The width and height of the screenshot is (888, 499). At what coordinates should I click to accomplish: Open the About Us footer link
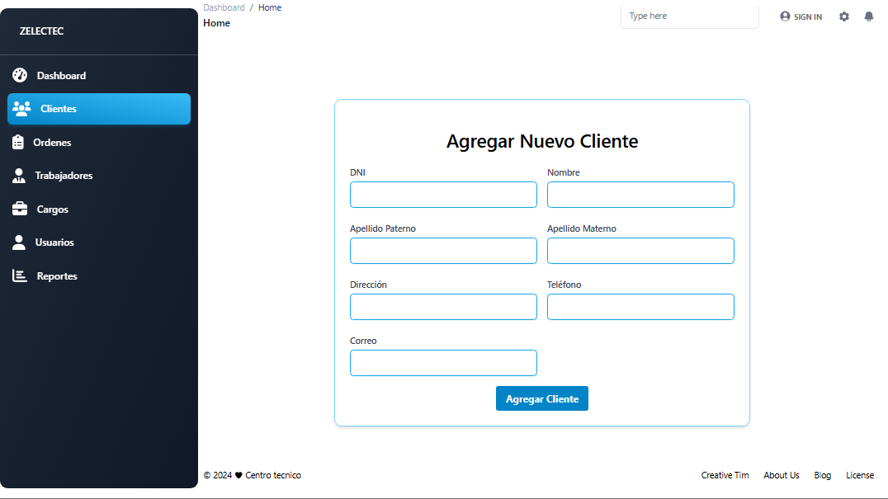click(x=781, y=475)
